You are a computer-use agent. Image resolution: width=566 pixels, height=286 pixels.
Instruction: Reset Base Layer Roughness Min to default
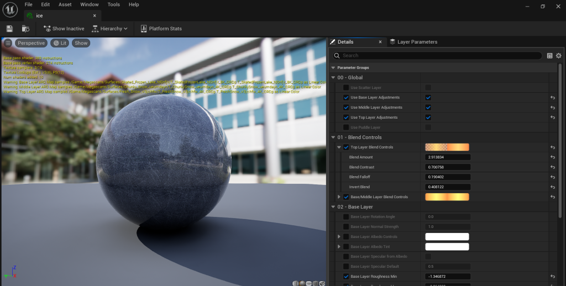(553, 276)
